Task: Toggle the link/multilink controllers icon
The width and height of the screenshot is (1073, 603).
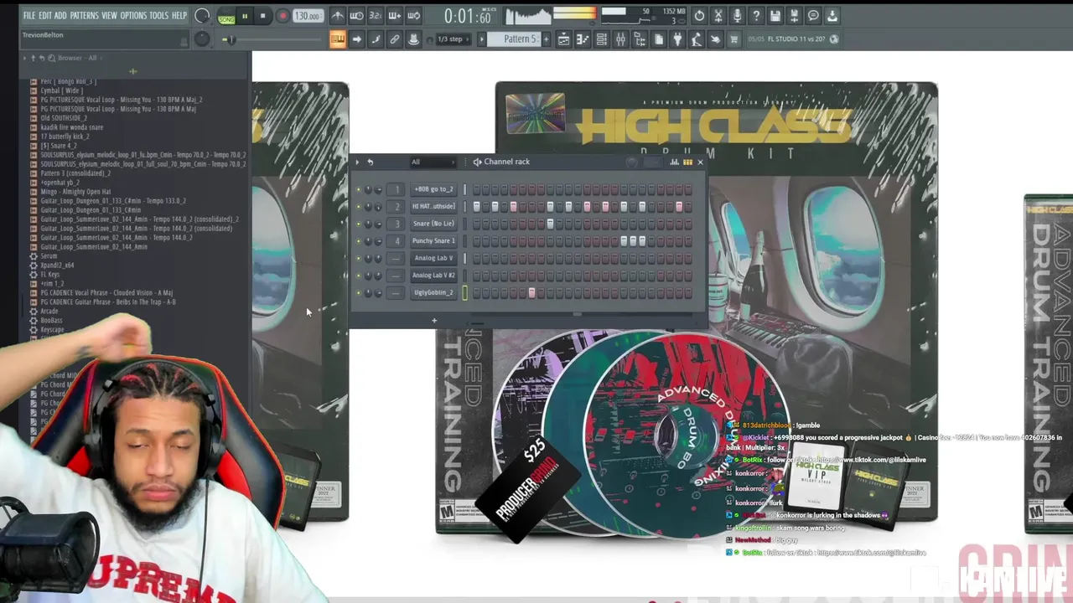Action: point(394,39)
